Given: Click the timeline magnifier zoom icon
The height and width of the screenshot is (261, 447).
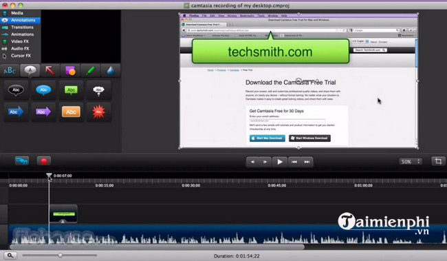Looking at the screenshot, I should tap(10, 255).
